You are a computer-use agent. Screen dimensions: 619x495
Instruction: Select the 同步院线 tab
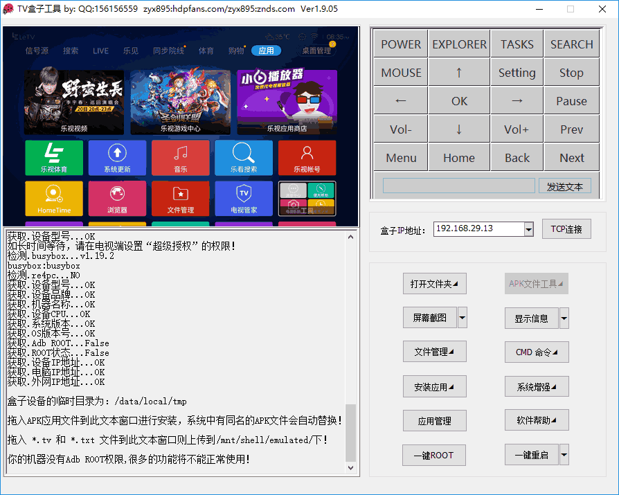coord(168,51)
